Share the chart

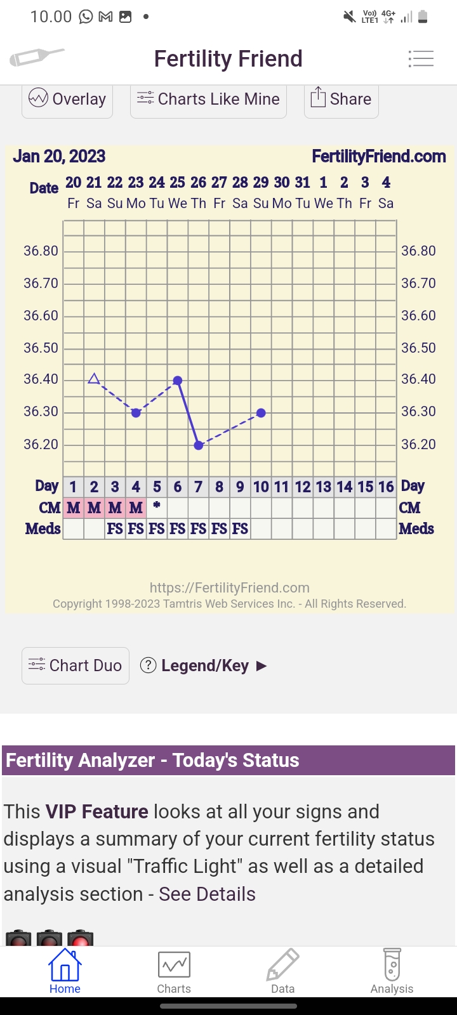click(x=341, y=100)
